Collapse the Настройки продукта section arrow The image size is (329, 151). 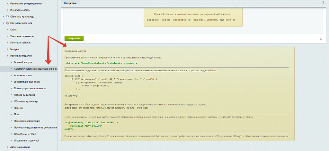tap(4, 23)
